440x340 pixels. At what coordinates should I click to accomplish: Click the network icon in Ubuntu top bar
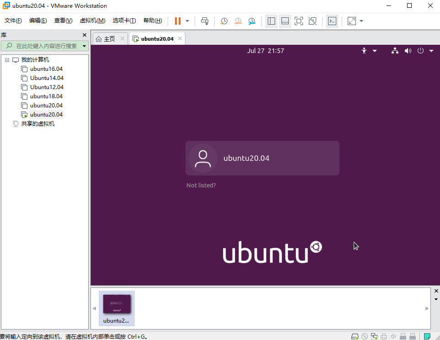coord(395,51)
